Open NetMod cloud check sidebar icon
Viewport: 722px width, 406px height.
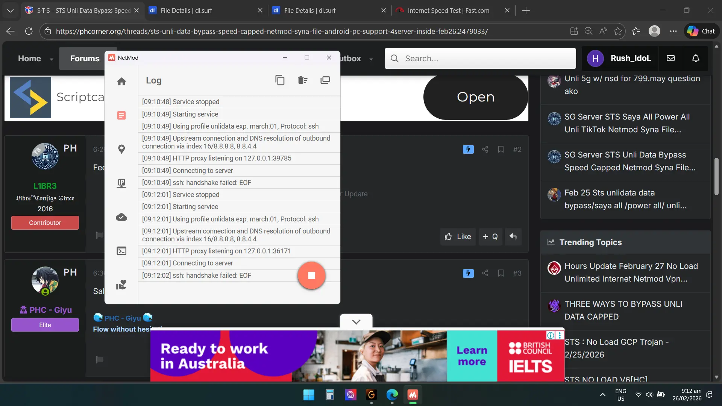121,217
